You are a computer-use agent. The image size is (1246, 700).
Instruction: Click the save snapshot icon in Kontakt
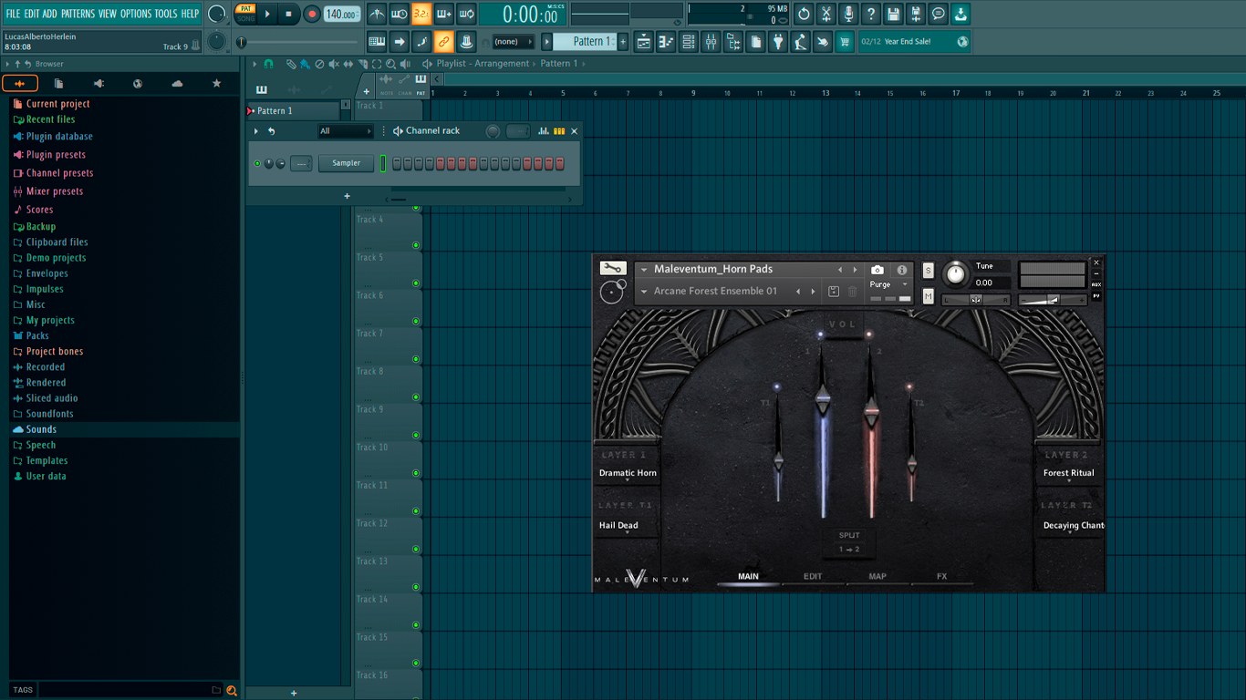[x=834, y=292]
